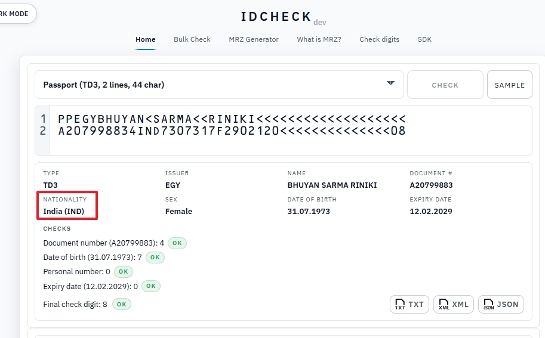Click the dropdown arrow for document type
The height and width of the screenshot is (338, 545).
coord(390,83)
